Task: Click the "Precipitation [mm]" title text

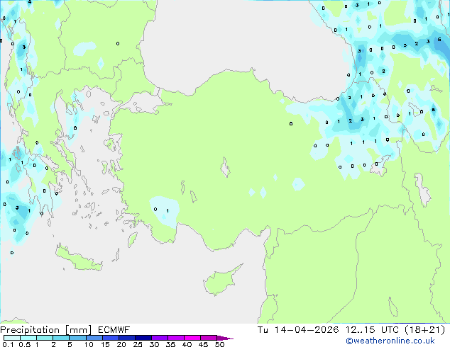Action: tap(46, 330)
